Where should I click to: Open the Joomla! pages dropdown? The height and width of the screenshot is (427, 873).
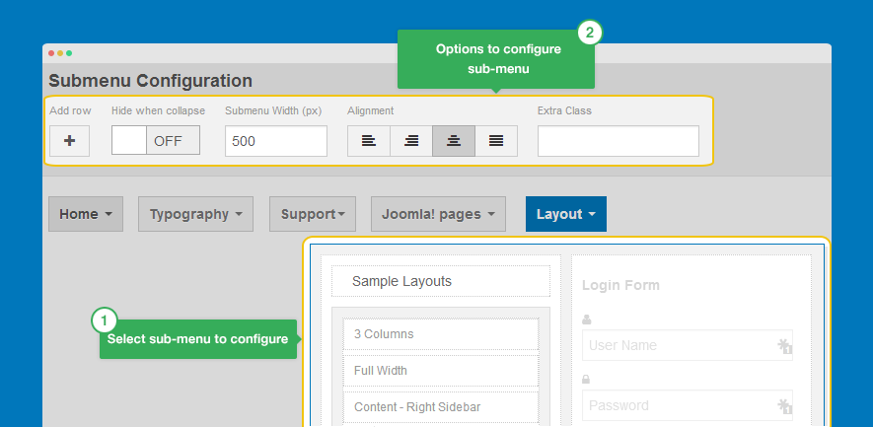click(438, 214)
